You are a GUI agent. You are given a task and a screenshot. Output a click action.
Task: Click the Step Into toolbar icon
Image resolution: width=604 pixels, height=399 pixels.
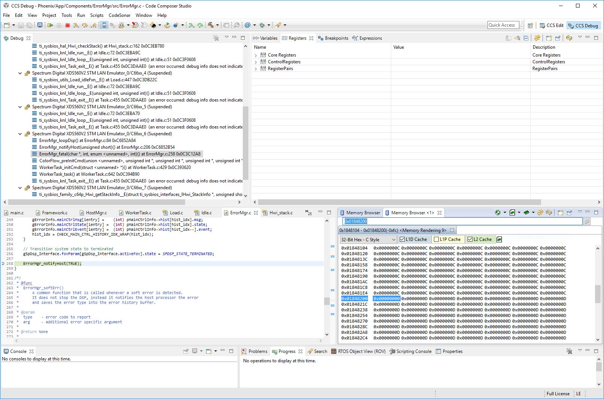coord(76,25)
